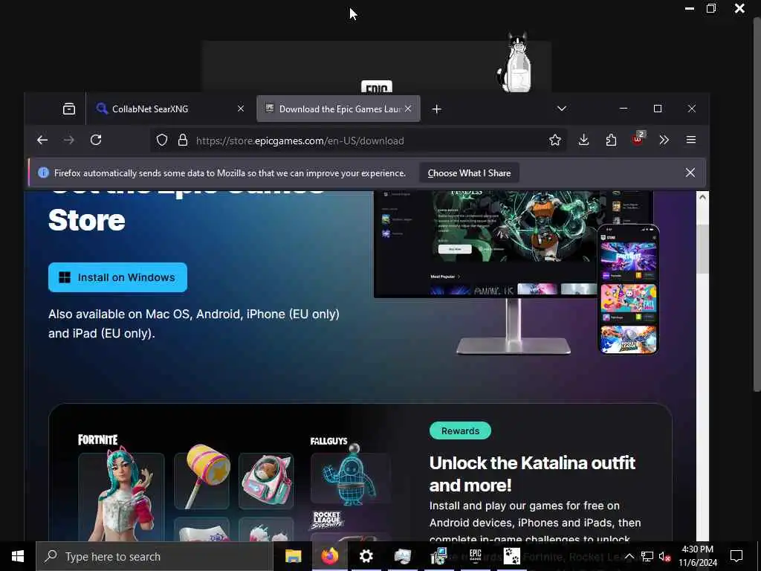Click the Epic logo in background window
The width and height of the screenshot is (761, 571).
(x=377, y=87)
